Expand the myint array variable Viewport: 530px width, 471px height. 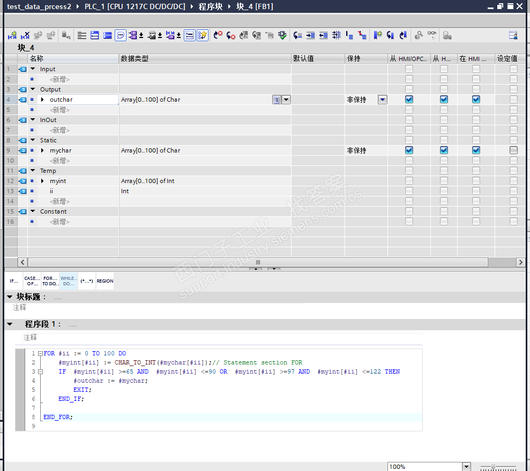(42, 181)
